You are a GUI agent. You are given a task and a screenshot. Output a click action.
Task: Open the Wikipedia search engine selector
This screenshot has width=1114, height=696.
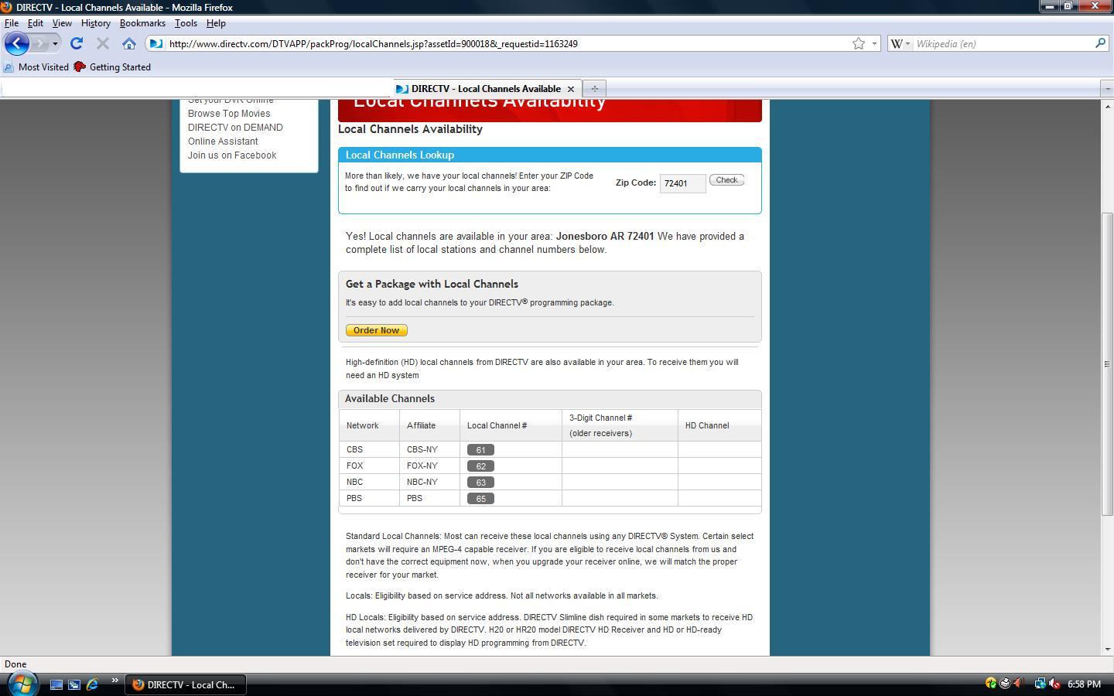click(900, 43)
